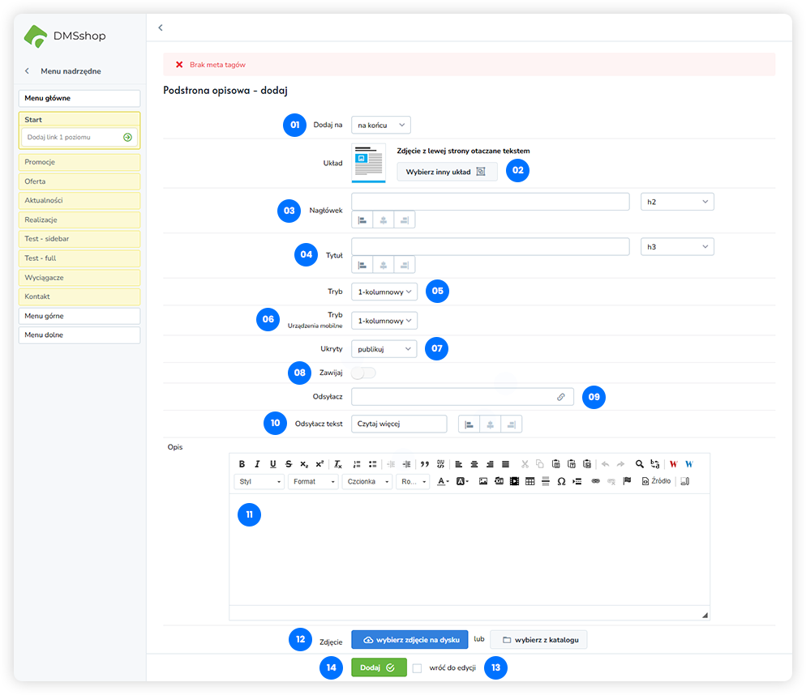Toggle the Zawijaj switch

364,373
